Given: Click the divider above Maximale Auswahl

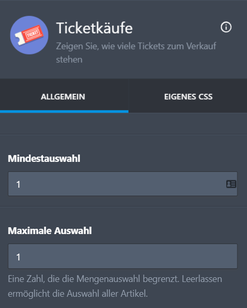Looking at the screenshot, I should click(123, 207).
